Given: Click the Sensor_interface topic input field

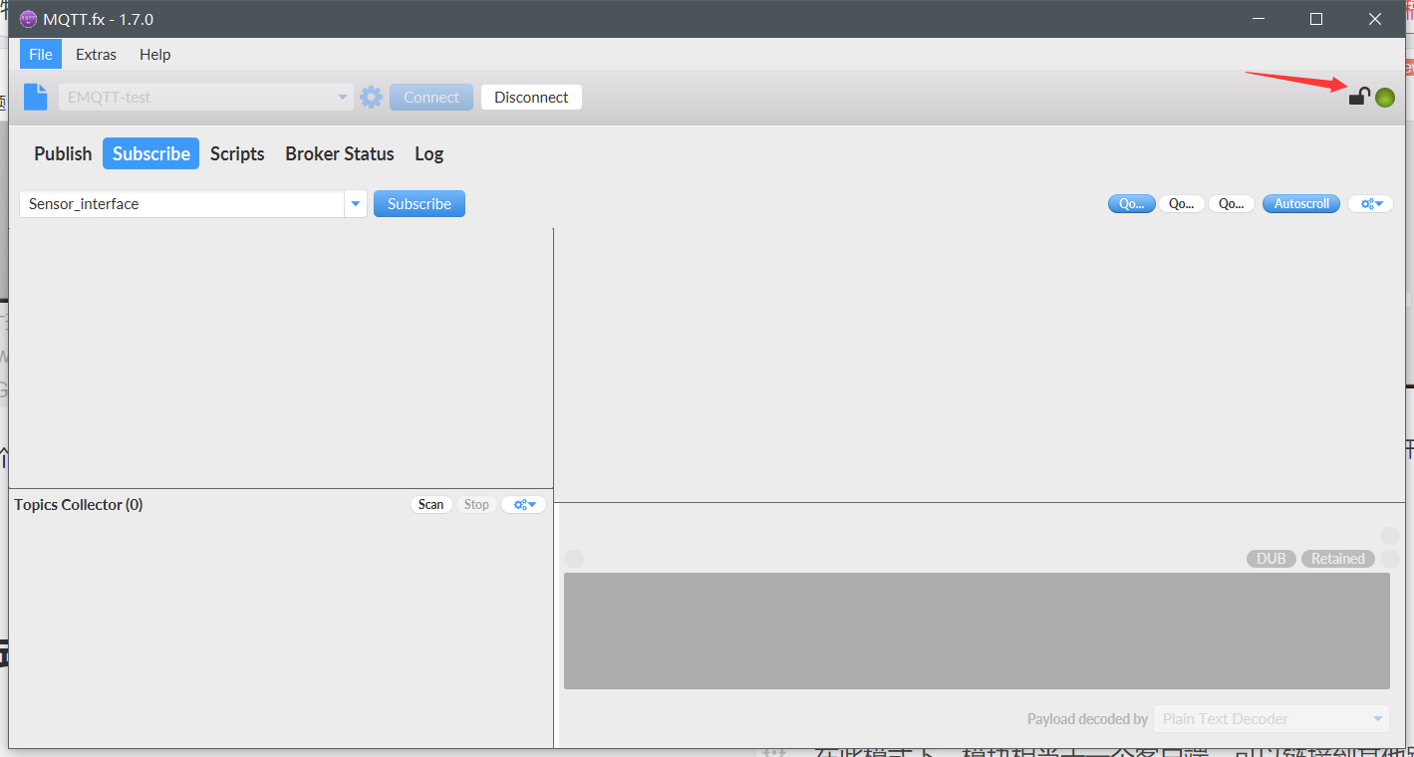Looking at the screenshot, I should (181, 203).
